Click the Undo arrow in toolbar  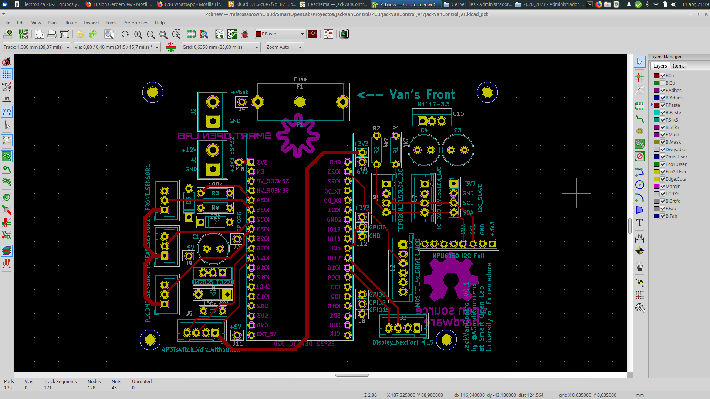[x=80, y=34]
